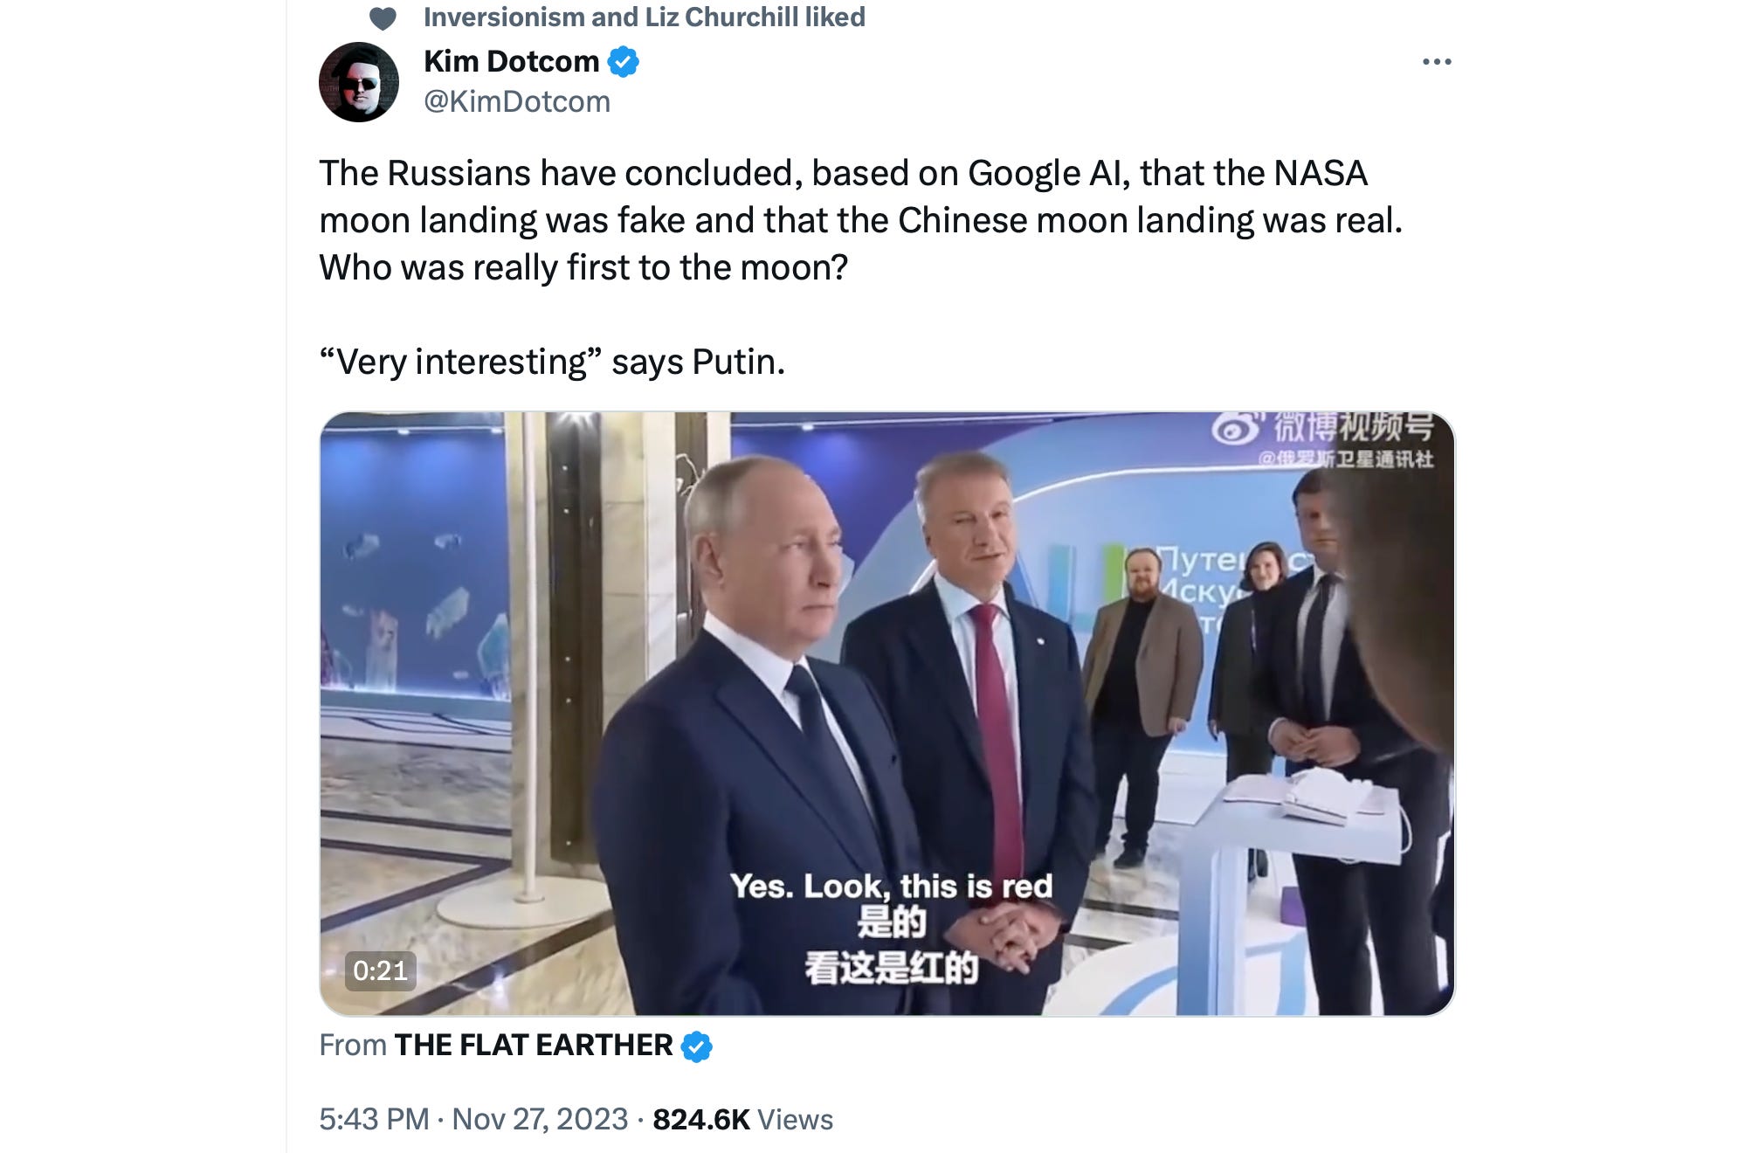Viewport: 1759px width, 1153px height.
Task: Click the Chinese account watermark under Weibo logo
Action: (1345, 459)
